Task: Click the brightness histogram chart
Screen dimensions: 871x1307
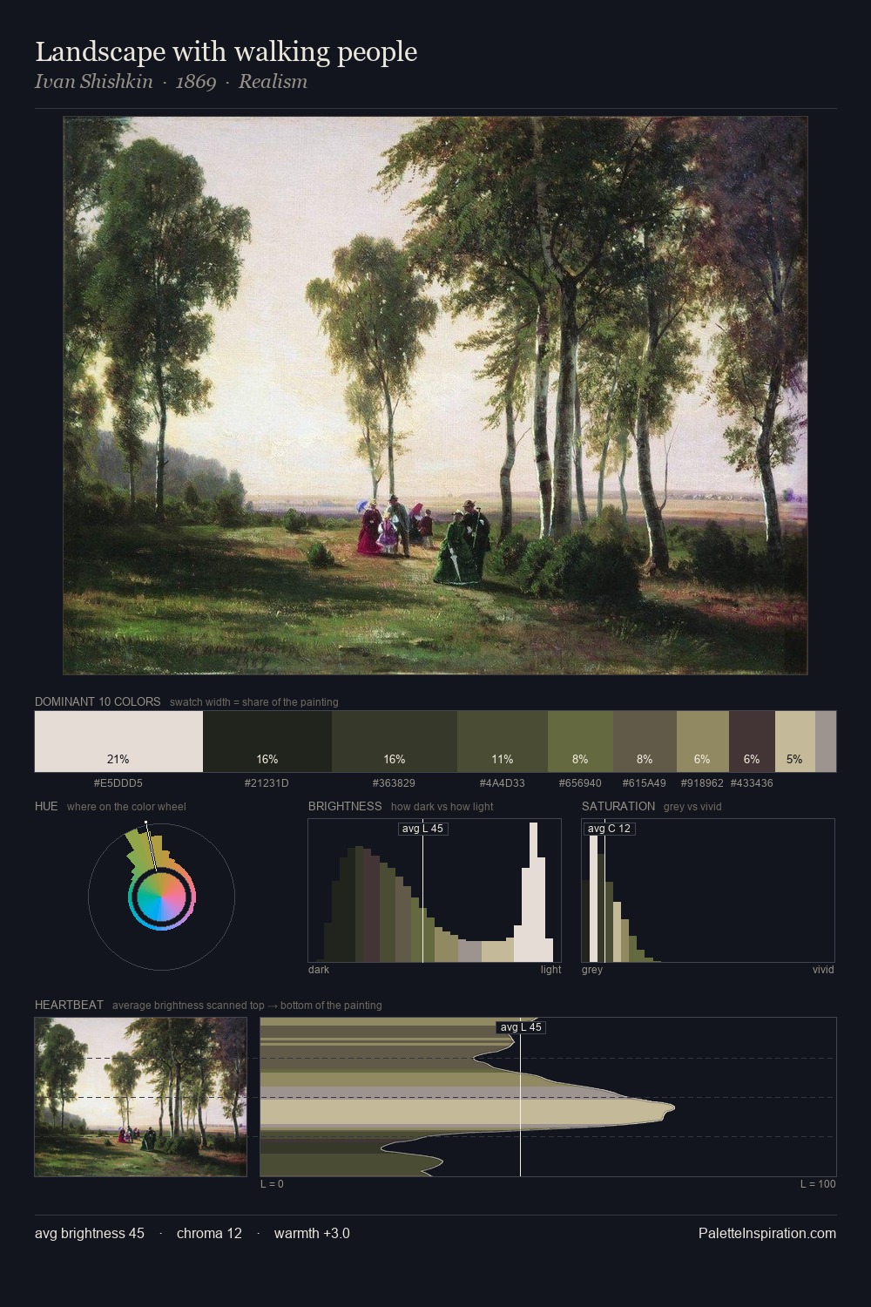Action: pyautogui.click(x=435, y=891)
